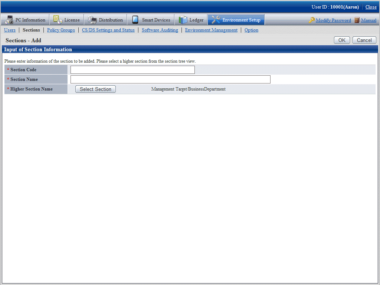The image size is (380, 285).
Task: Confirm with the OK button
Action: coord(342,40)
